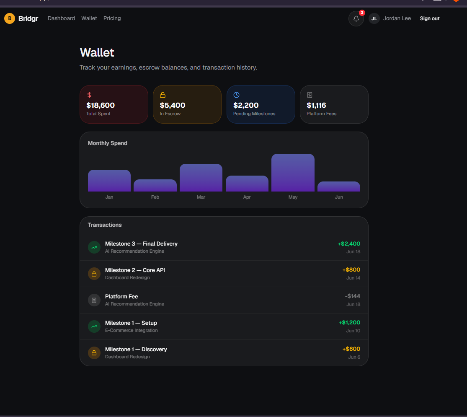The image size is (467, 417).
Task: Select the Wallet nav item
Action: (89, 18)
